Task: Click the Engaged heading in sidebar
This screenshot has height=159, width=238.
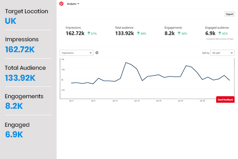Action: [x=17, y=125]
